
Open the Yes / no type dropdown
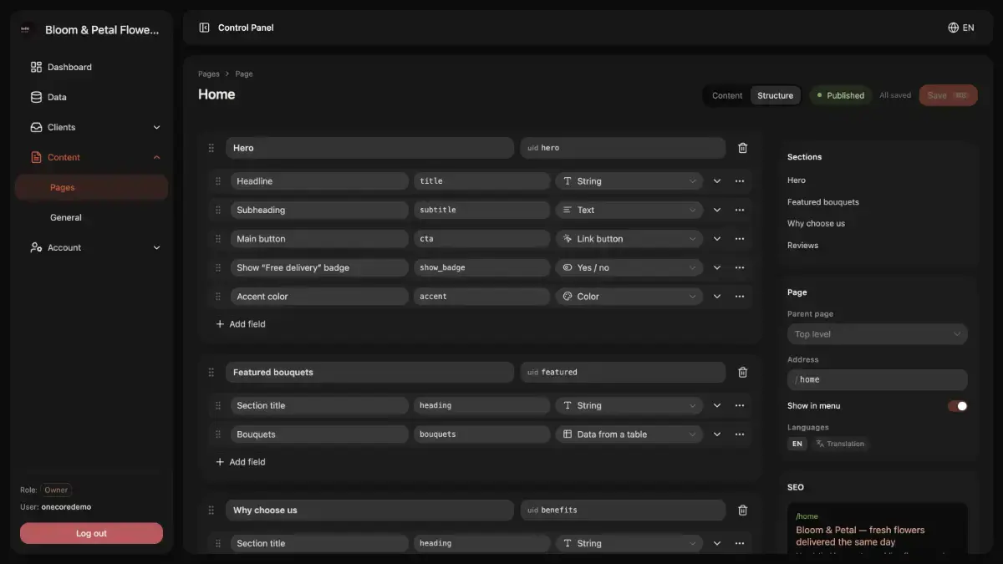click(x=629, y=267)
